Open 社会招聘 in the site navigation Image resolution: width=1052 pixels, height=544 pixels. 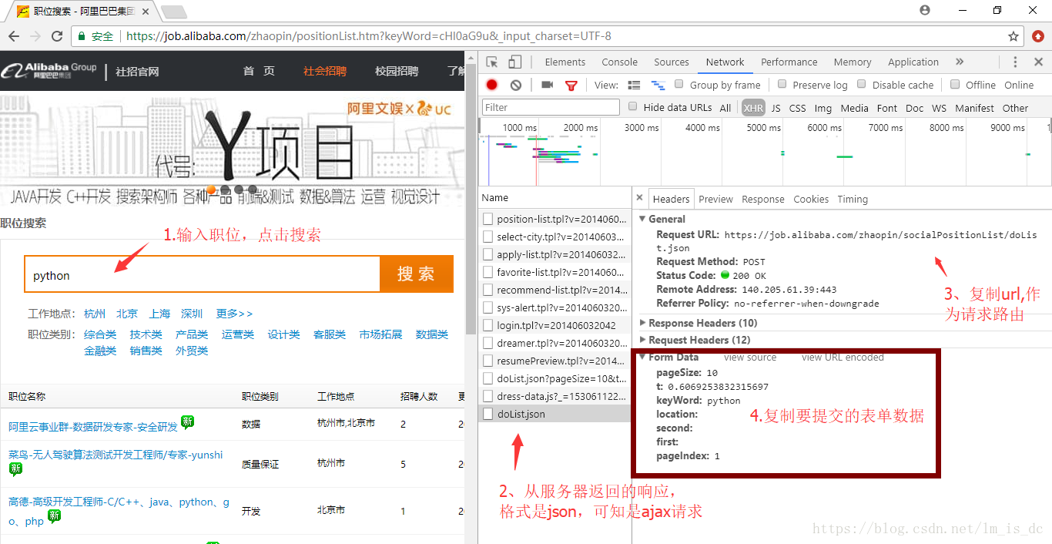click(325, 71)
